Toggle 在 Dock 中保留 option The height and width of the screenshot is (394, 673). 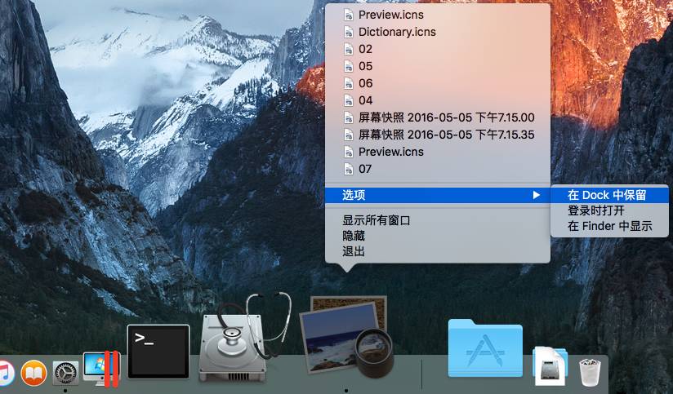click(x=607, y=195)
